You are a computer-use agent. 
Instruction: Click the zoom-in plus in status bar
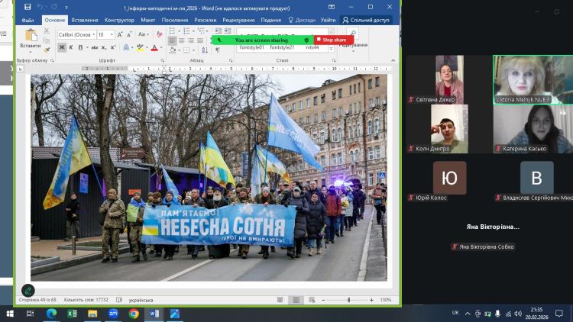[x=371, y=300]
